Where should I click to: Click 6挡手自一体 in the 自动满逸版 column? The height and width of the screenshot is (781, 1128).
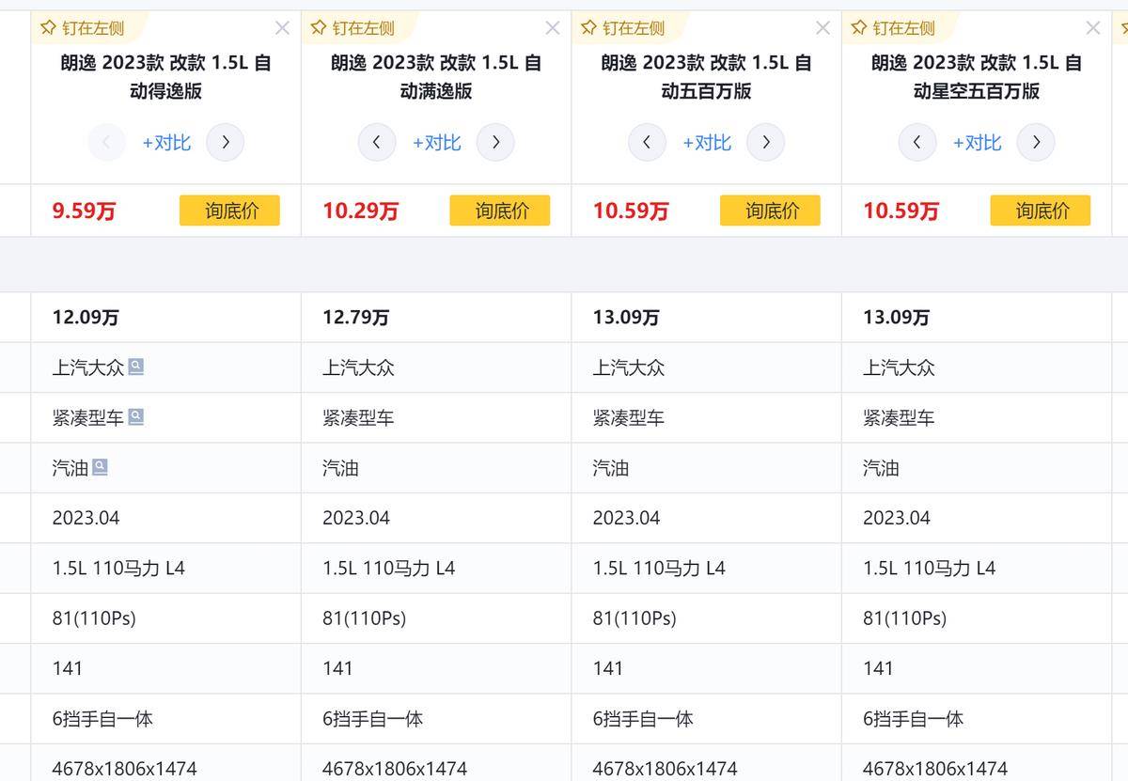pos(373,719)
